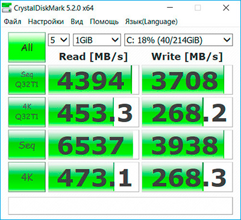The image size is (241, 220).
Task: Close the CrystalDiskMark window
Action: click(226, 8)
